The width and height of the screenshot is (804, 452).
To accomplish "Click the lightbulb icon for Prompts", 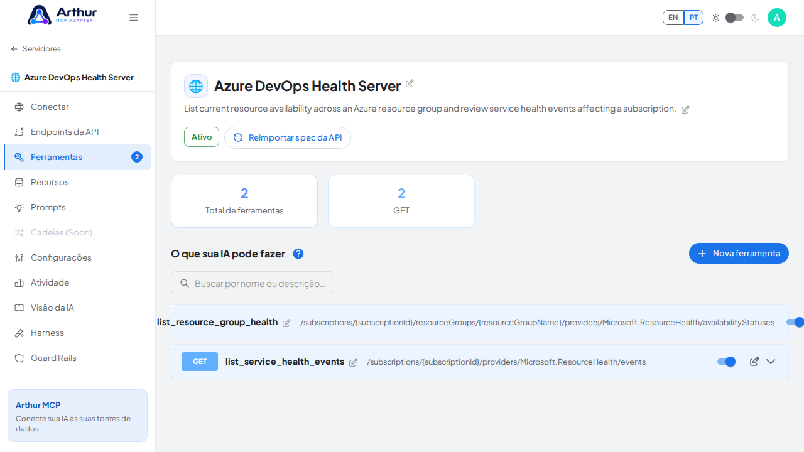I will [x=19, y=207].
